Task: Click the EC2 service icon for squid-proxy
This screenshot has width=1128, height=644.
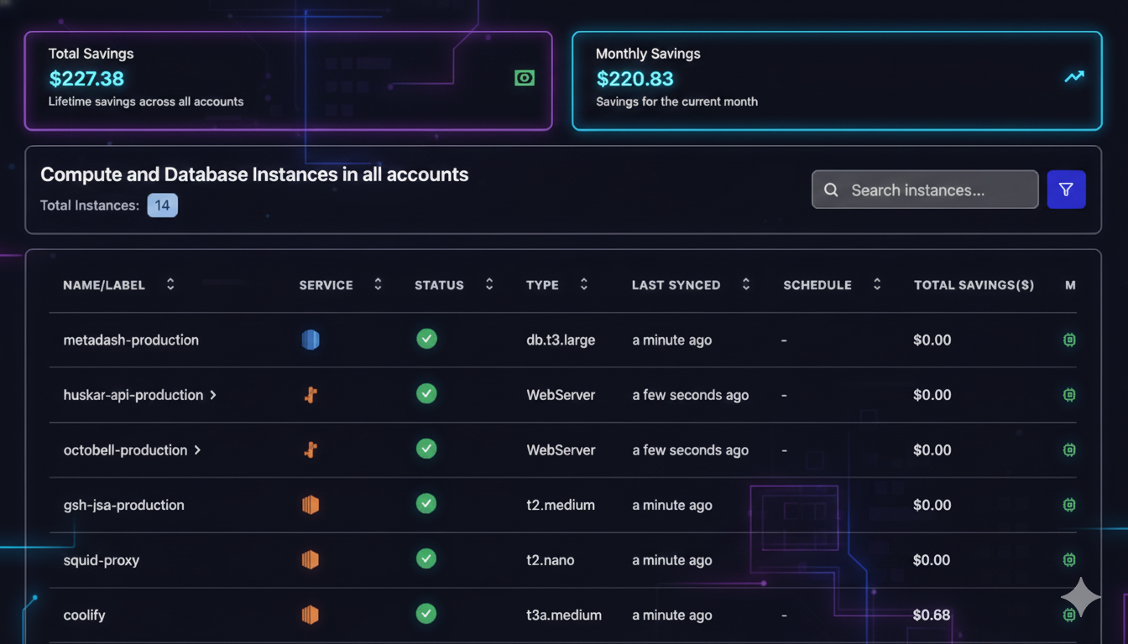Action: coord(311,560)
